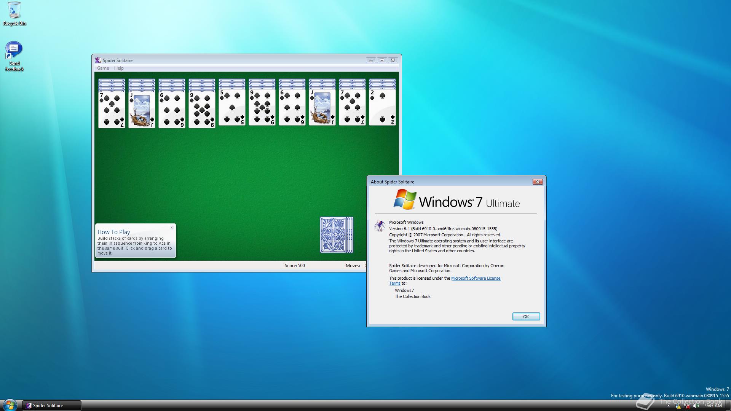The image size is (731, 411).
Task: Click the licensee name The Collection Book
Action: pos(413,296)
